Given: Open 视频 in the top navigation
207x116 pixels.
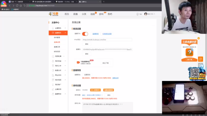Looking at the screenshot, I should (93, 14).
